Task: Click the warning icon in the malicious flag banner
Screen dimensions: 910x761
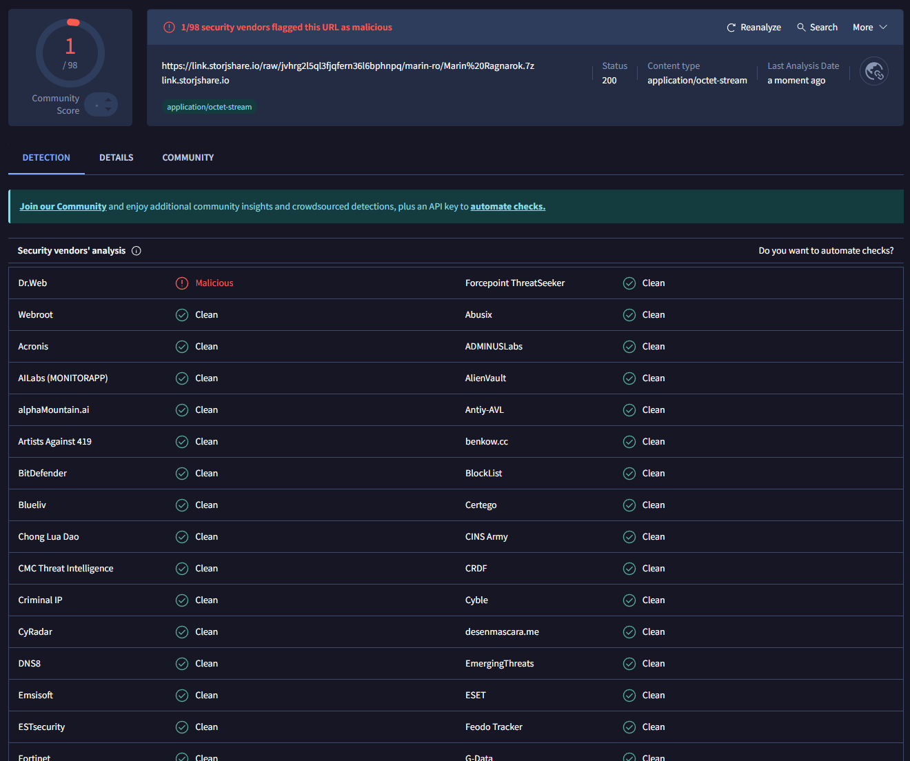Action: point(169,27)
